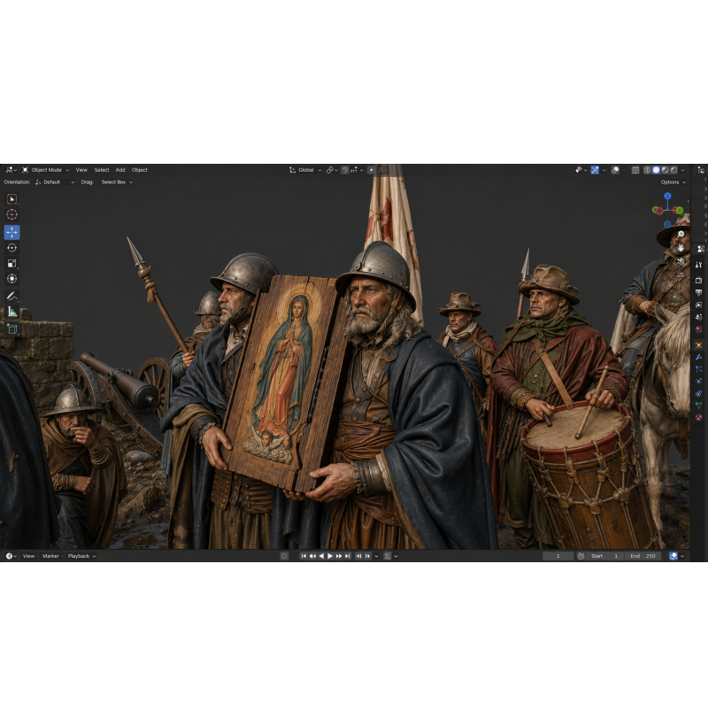Viewport: 708px width, 726px height.
Task: Open the Object Mode dropdown
Action: [x=45, y=170]
